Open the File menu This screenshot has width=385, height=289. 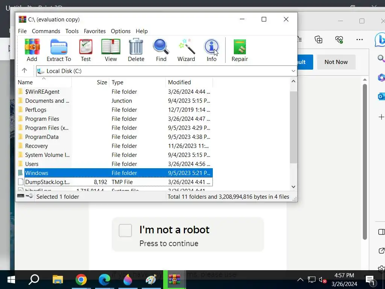(22, 31)
